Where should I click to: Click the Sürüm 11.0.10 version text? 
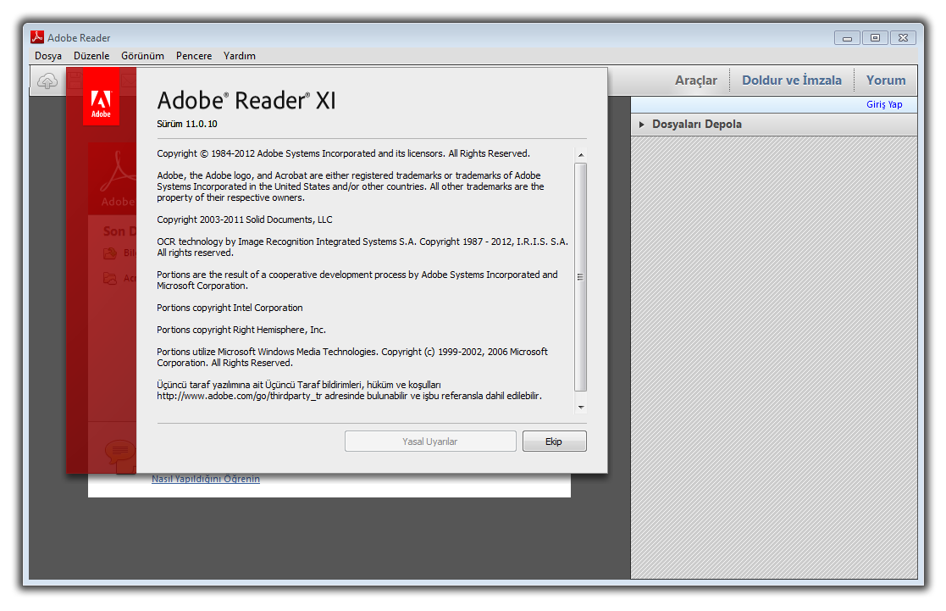tap(187, 124)
